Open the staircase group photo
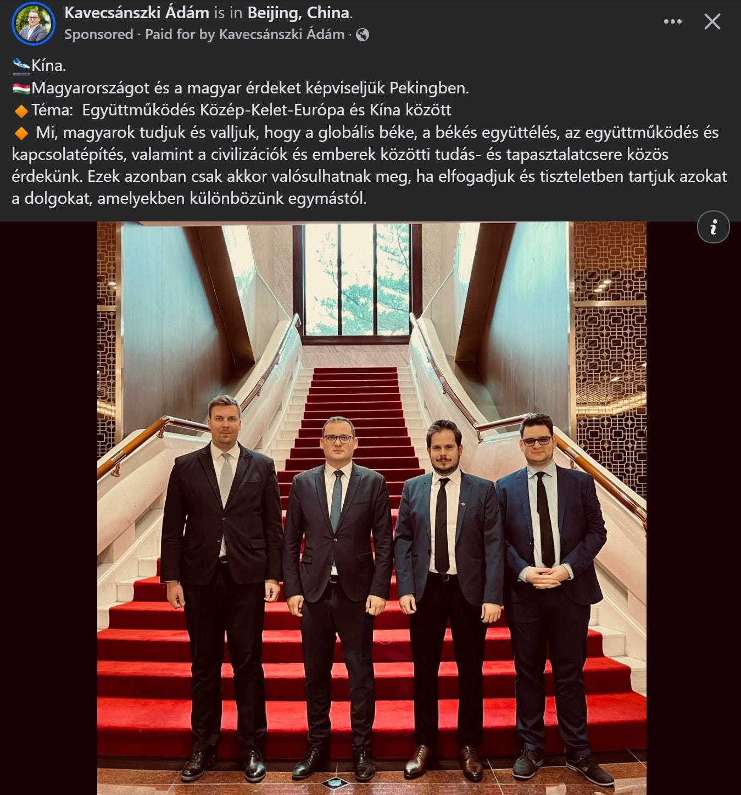Viewport: 741px width, 795px height. pos(371,508)
